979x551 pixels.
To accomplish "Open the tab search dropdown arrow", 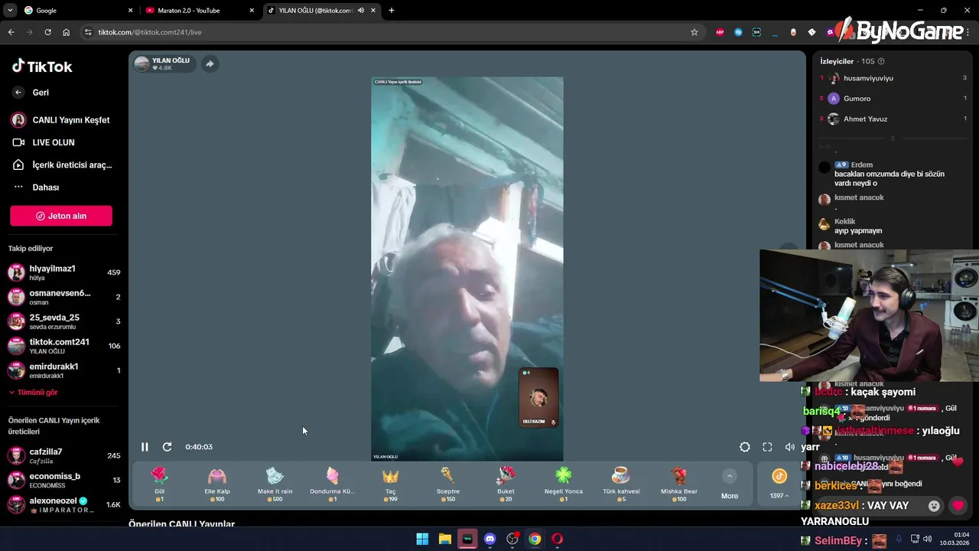I will 10,11.
